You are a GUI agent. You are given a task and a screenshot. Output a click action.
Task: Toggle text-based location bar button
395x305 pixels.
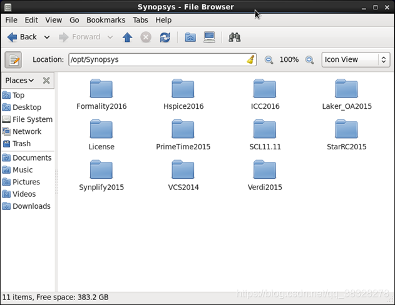[13, 60]
